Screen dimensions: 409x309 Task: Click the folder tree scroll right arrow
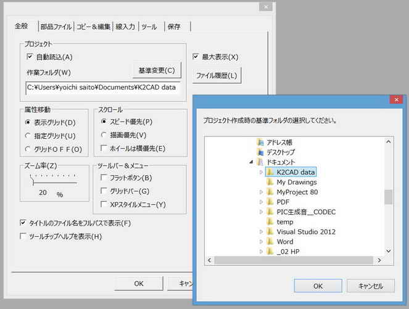point(379,260)
